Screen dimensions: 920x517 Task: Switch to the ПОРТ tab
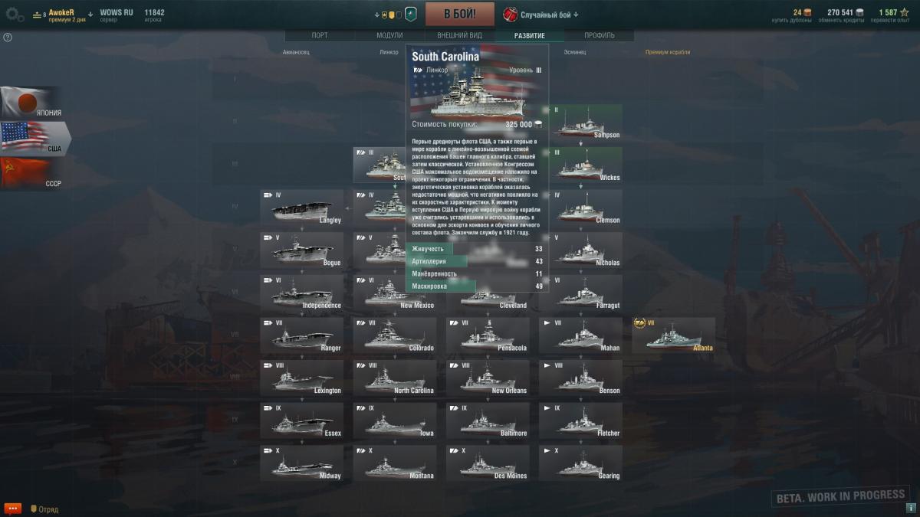point(320,35)
